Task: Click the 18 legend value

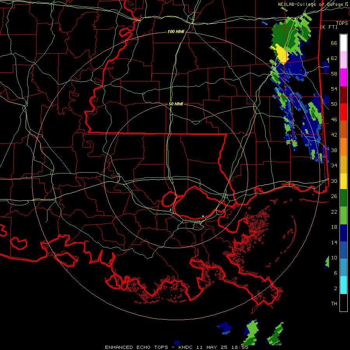Action: pyautogui.click(x=334, y=227)
